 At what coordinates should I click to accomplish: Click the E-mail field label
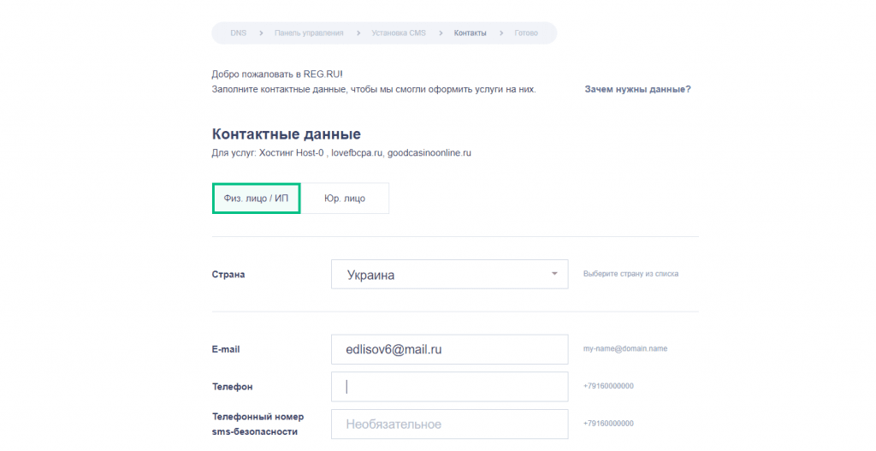pyautogui.click(x=226, y=349)
